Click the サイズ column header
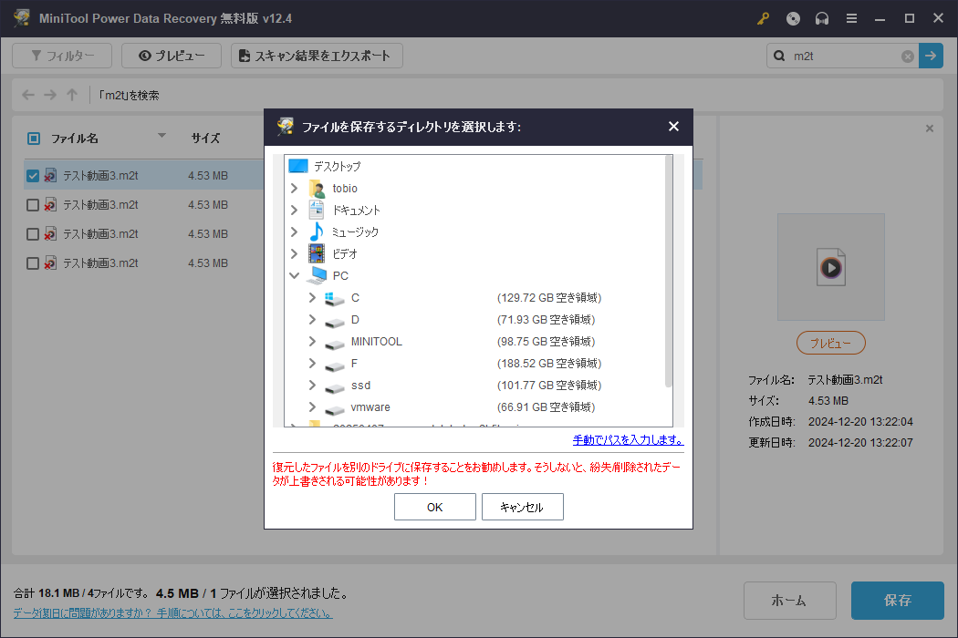 [x=205, y=139]
